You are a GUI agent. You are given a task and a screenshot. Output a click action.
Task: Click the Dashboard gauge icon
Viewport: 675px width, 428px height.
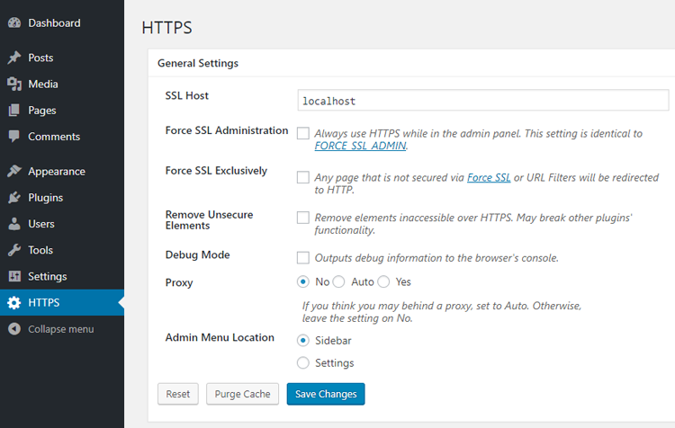[14, 22]
